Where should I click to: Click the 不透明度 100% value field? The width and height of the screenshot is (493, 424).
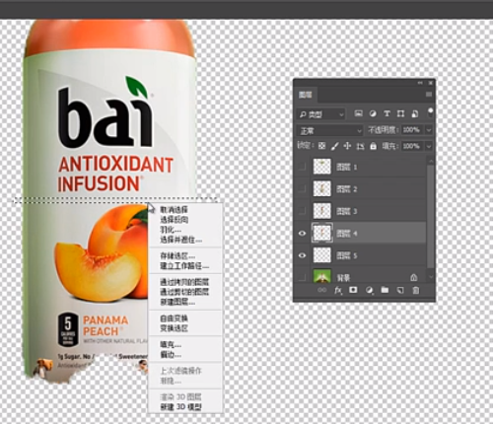coord(412,130)
